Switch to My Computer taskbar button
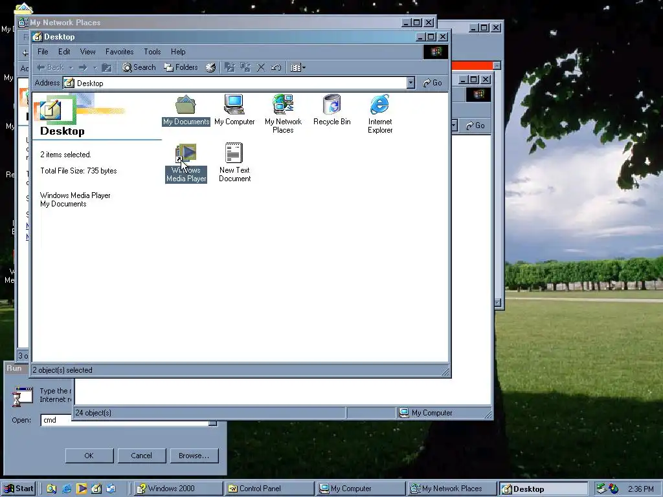The image size is (663, 497). click(x=361, y=489)
